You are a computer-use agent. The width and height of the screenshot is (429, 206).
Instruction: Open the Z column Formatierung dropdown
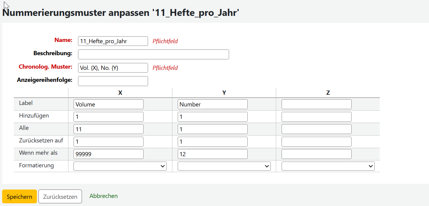(x=328, y=166)
